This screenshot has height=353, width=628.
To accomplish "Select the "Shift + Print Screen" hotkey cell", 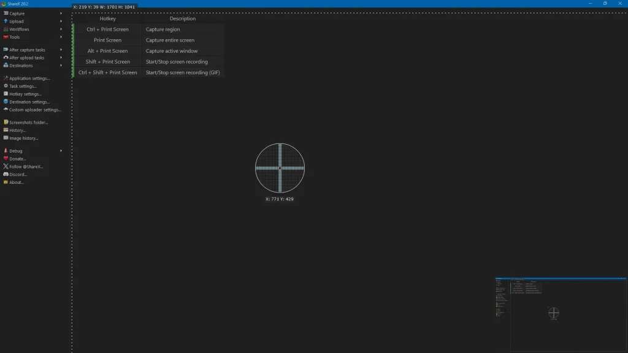I will [x=108, y=62].
